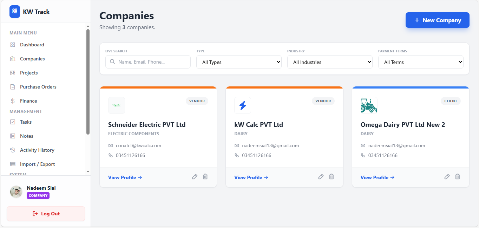Viewport: 479px width, 228px height.
Task: Select Activity History menu item
Action: point(37,150)
